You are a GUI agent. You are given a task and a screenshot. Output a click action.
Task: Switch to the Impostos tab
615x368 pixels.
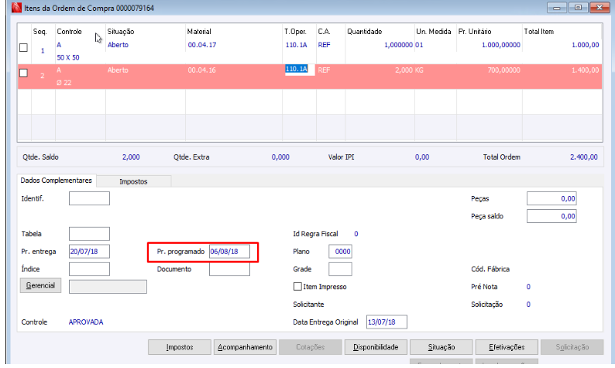[x=133, y=181]
